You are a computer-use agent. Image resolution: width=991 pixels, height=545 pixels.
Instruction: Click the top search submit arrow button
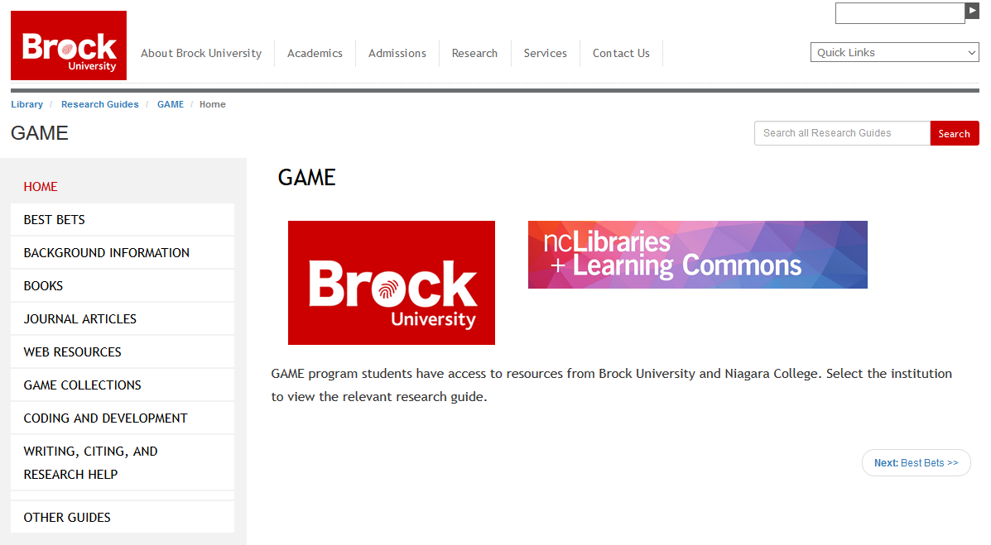(x=972, y=11)
